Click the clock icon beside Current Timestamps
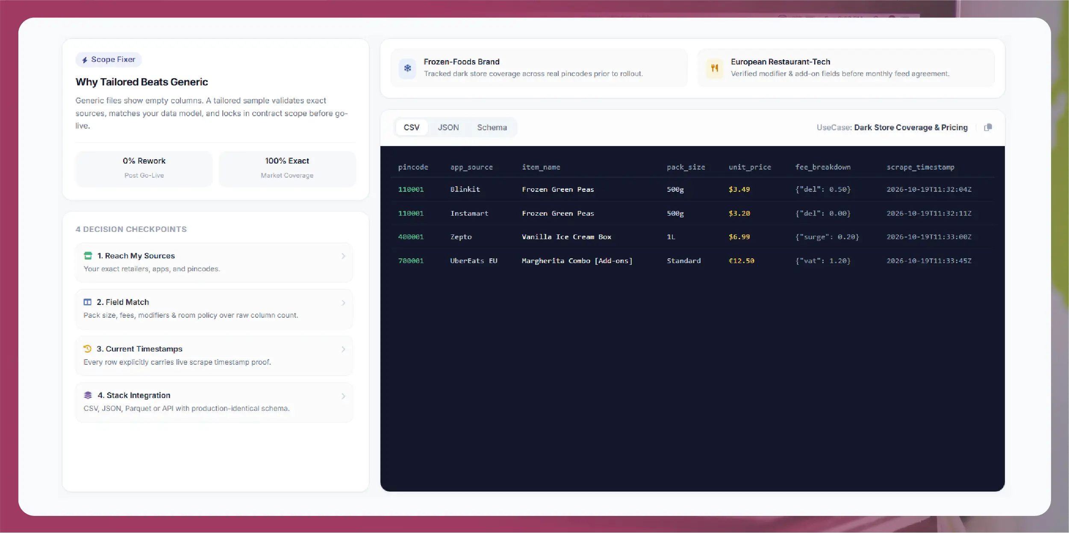 (88, 348)
